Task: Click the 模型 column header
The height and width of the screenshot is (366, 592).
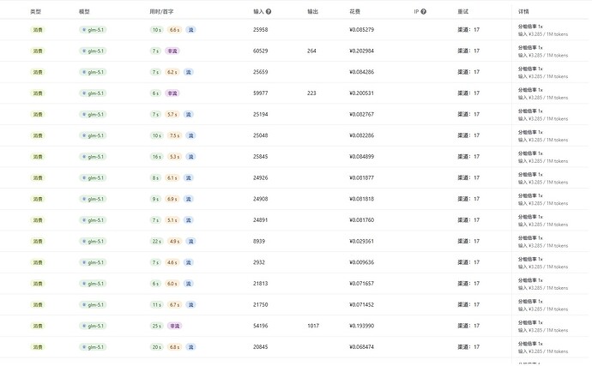Action: (x=84, y=12)
